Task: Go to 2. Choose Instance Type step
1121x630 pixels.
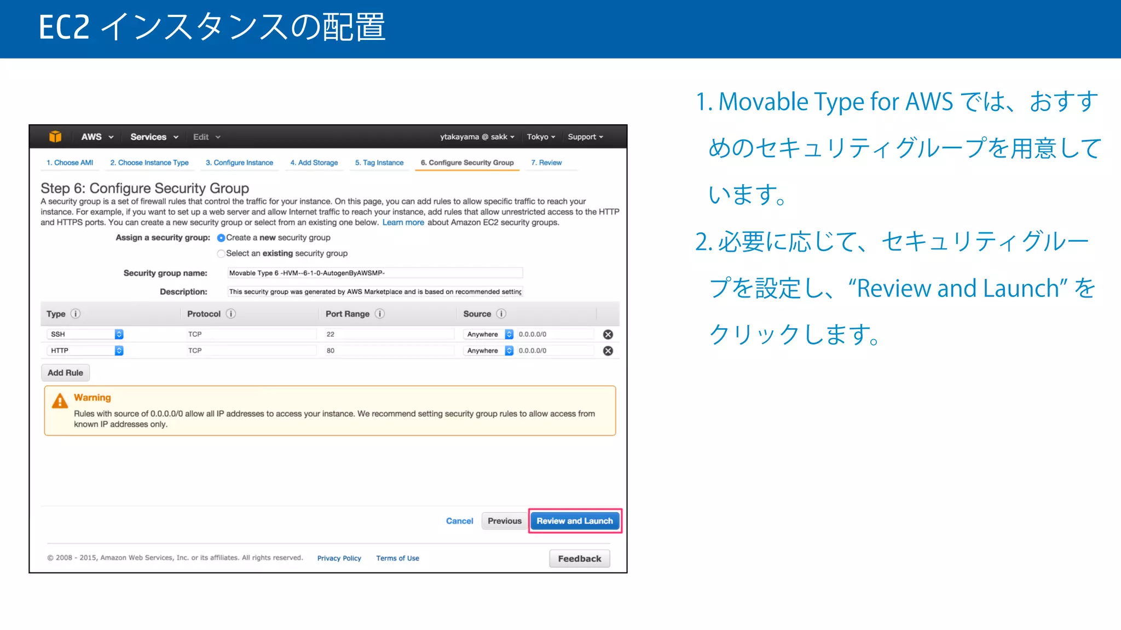Action: click(x=149, y=163)
